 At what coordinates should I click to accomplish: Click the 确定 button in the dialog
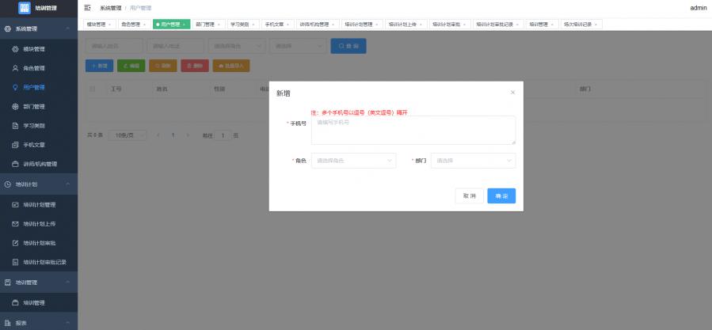[x=501, y=195]
